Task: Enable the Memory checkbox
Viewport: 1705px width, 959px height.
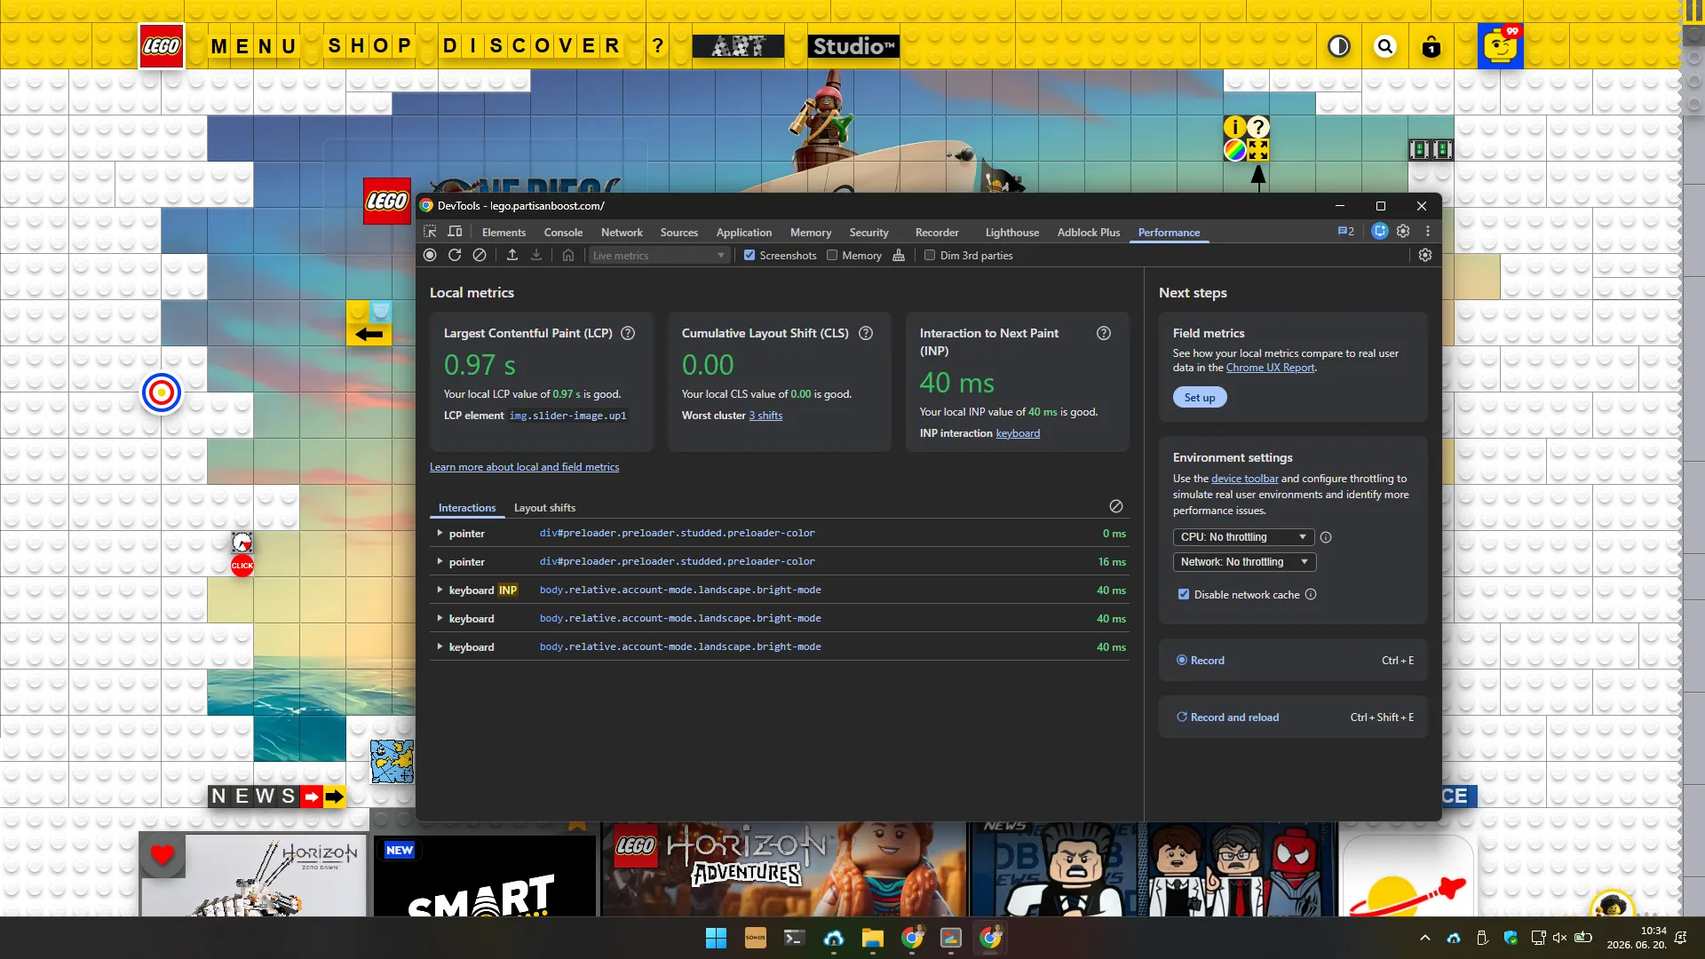Action: pos(832,256)
